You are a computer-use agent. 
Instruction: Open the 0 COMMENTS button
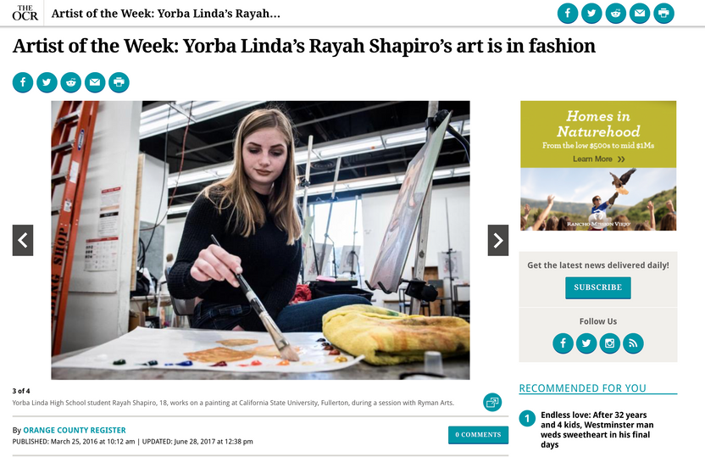pos(479,434)
